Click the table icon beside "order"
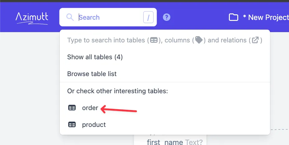This screenshot has height=145, width=289. 72,108
